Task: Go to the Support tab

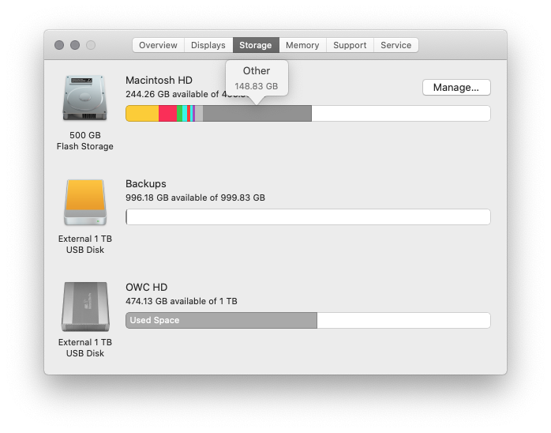Action: pyautogui.click(x=350, y=45)
